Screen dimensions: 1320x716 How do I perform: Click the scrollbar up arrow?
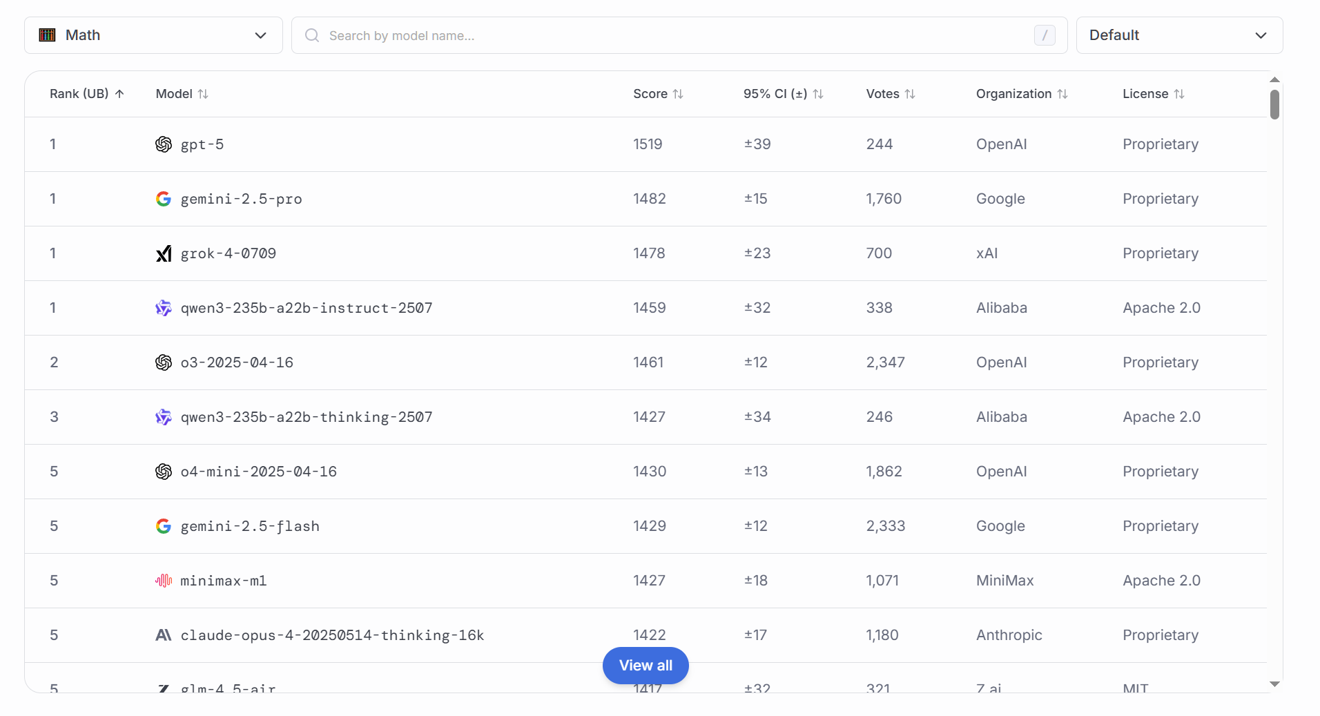point(1274,80)
